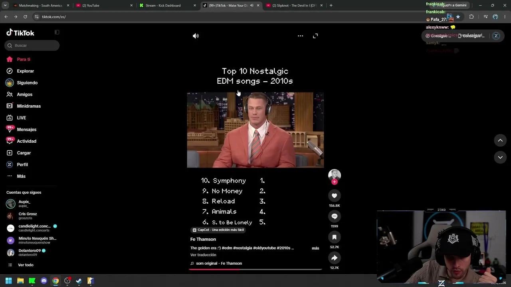Screen dimensions: 511x287
Task: Go to the previous video with up chevron
Action: coord(500,140)
